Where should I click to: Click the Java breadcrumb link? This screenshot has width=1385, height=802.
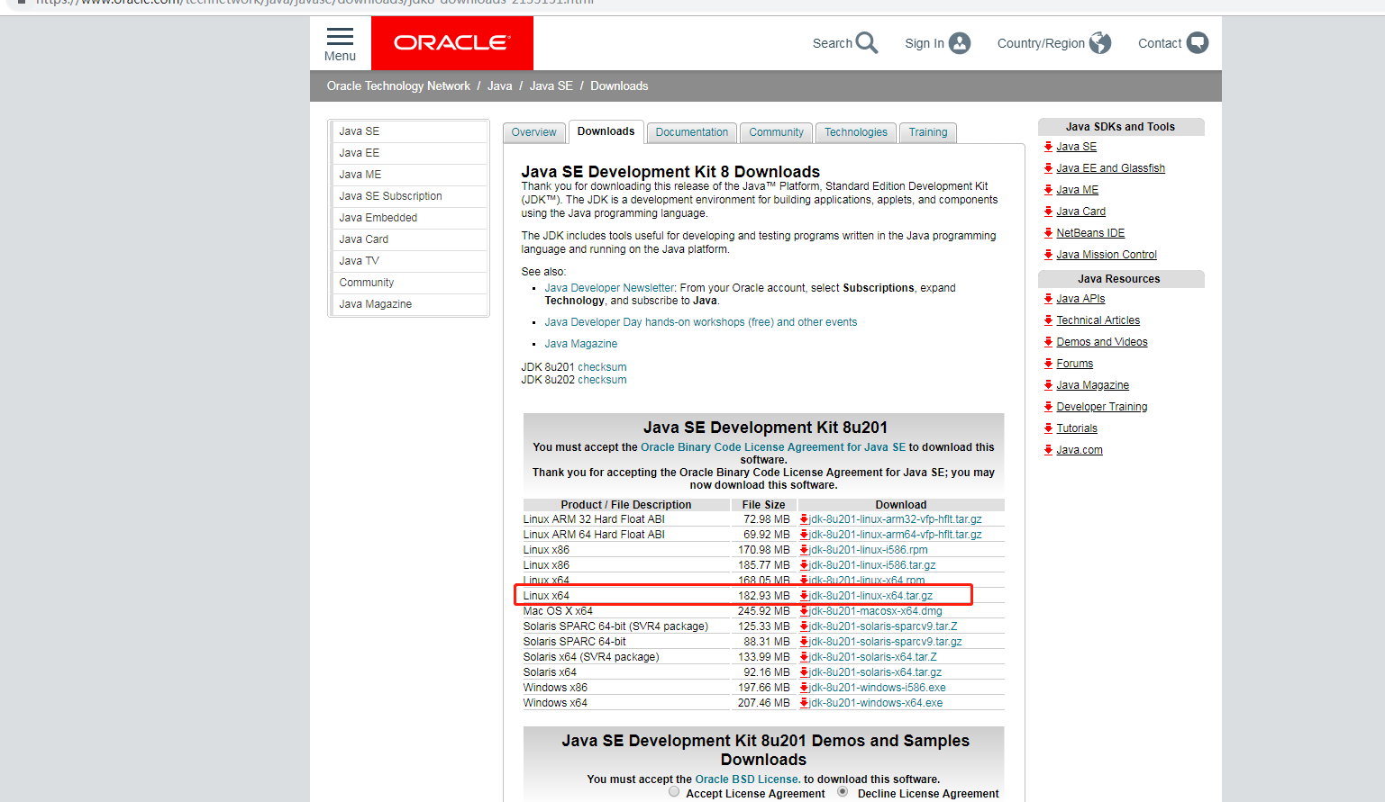499,86
